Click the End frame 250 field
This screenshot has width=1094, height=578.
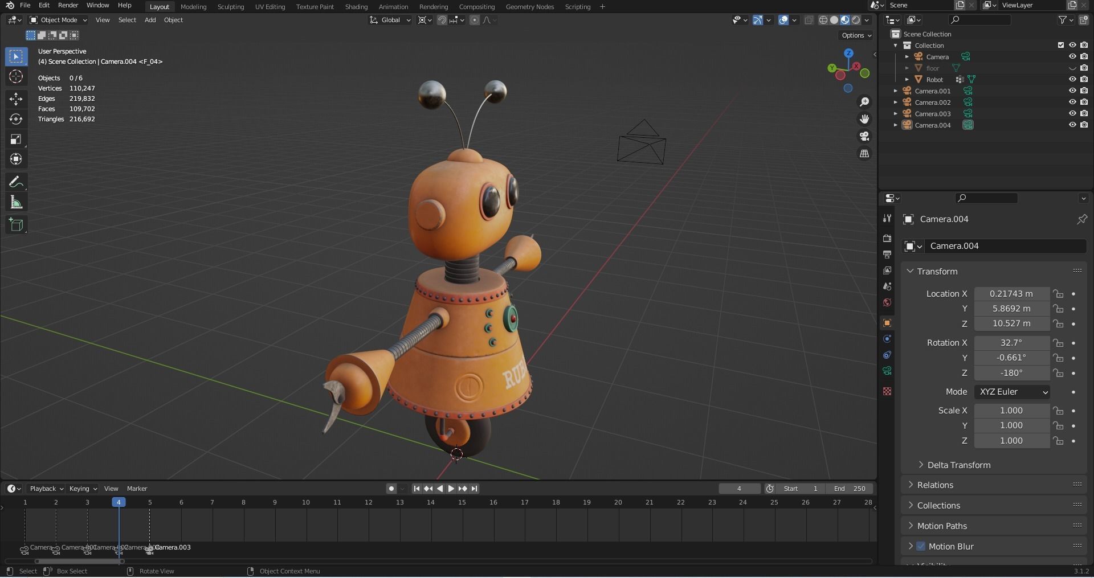(x=850, y=489)
